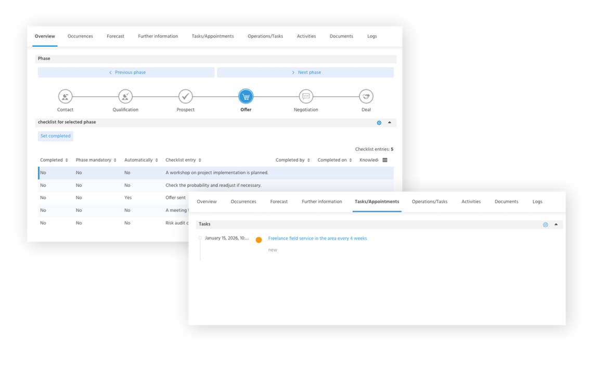This screenshot has height=370, width=593.
Task: Collapse the checklist for selected phase section
Action: (x=390, y=123)
